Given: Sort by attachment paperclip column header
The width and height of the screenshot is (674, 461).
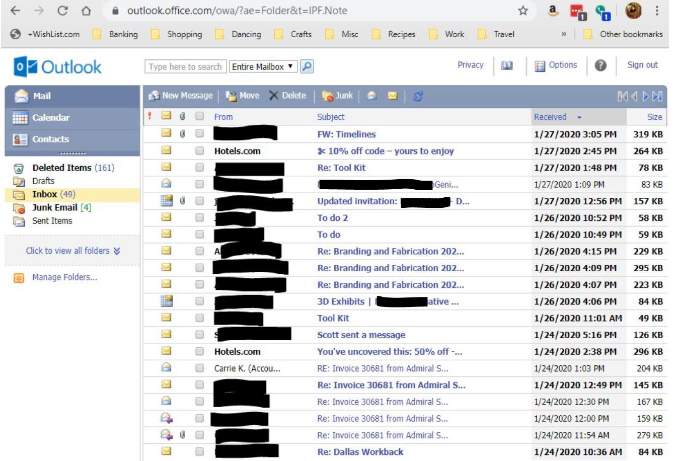Looking at the screenshot, I should pos(183,116).
